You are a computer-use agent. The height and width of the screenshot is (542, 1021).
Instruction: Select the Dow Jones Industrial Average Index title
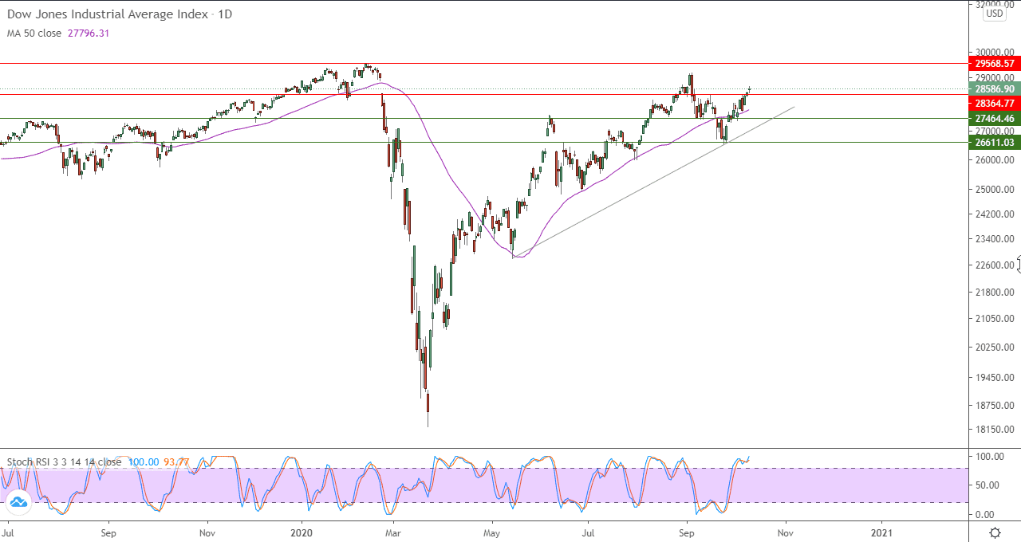[108, 14]
